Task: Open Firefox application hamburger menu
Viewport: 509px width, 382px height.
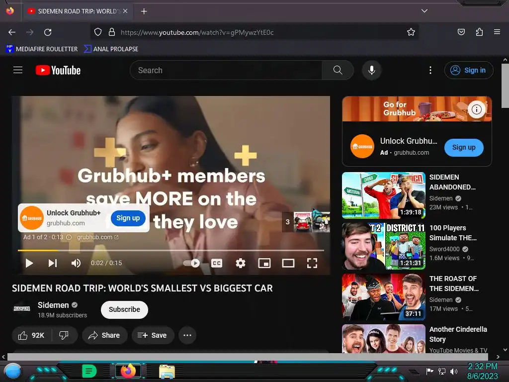Action: click(x=497, y=32)
